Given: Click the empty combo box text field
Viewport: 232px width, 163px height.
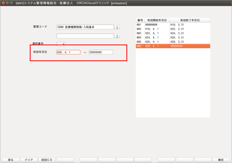Looking at the screenshot, I should click(x=85, y=36).
